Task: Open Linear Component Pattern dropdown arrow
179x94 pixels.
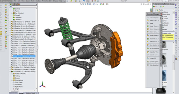Action: tap(159, 26)
